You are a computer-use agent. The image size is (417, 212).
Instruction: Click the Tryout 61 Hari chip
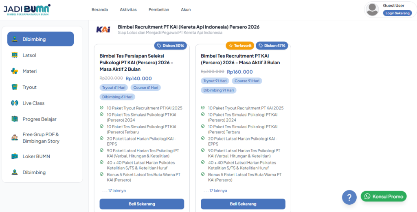point(114,87)
